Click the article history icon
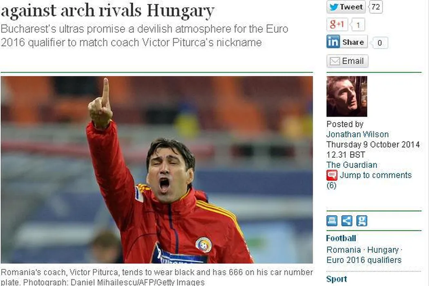 [332, 221]
